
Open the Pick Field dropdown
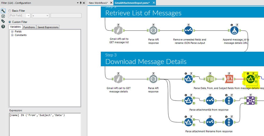click(x=19, y=16)
